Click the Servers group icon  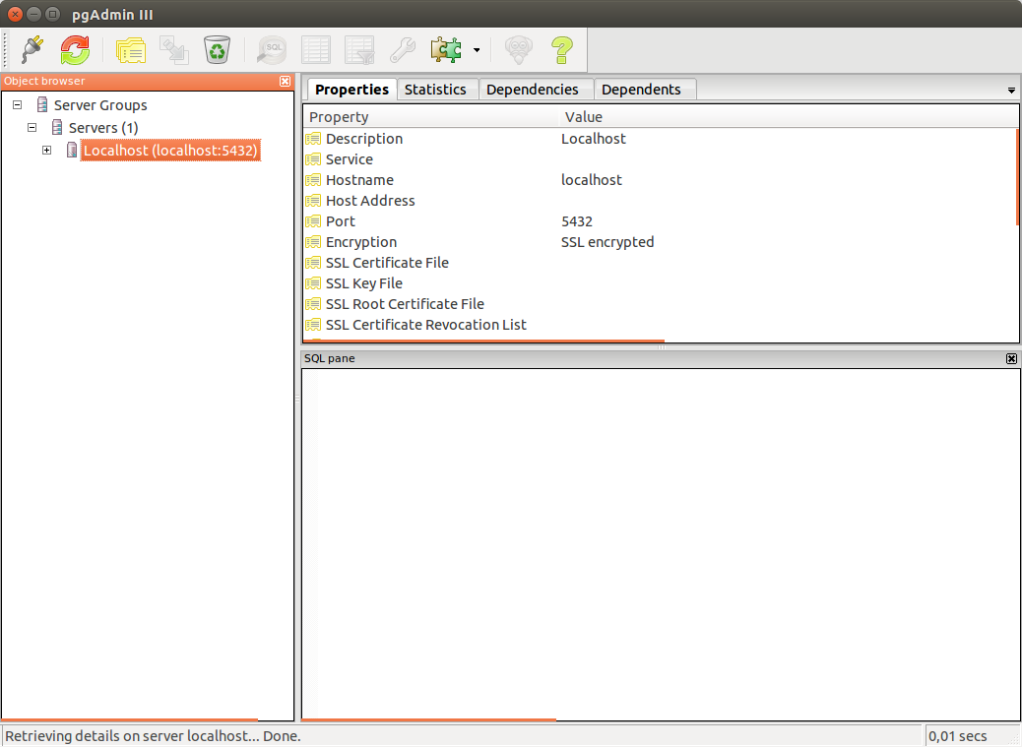(57, 127)
